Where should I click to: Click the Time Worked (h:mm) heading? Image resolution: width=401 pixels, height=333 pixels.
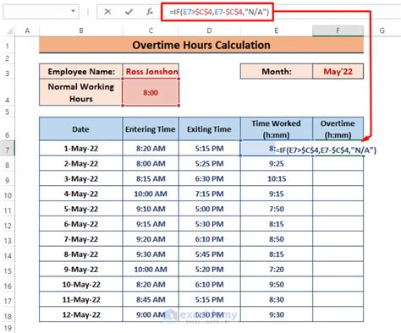pyautogui.click(x=277, y=129)
